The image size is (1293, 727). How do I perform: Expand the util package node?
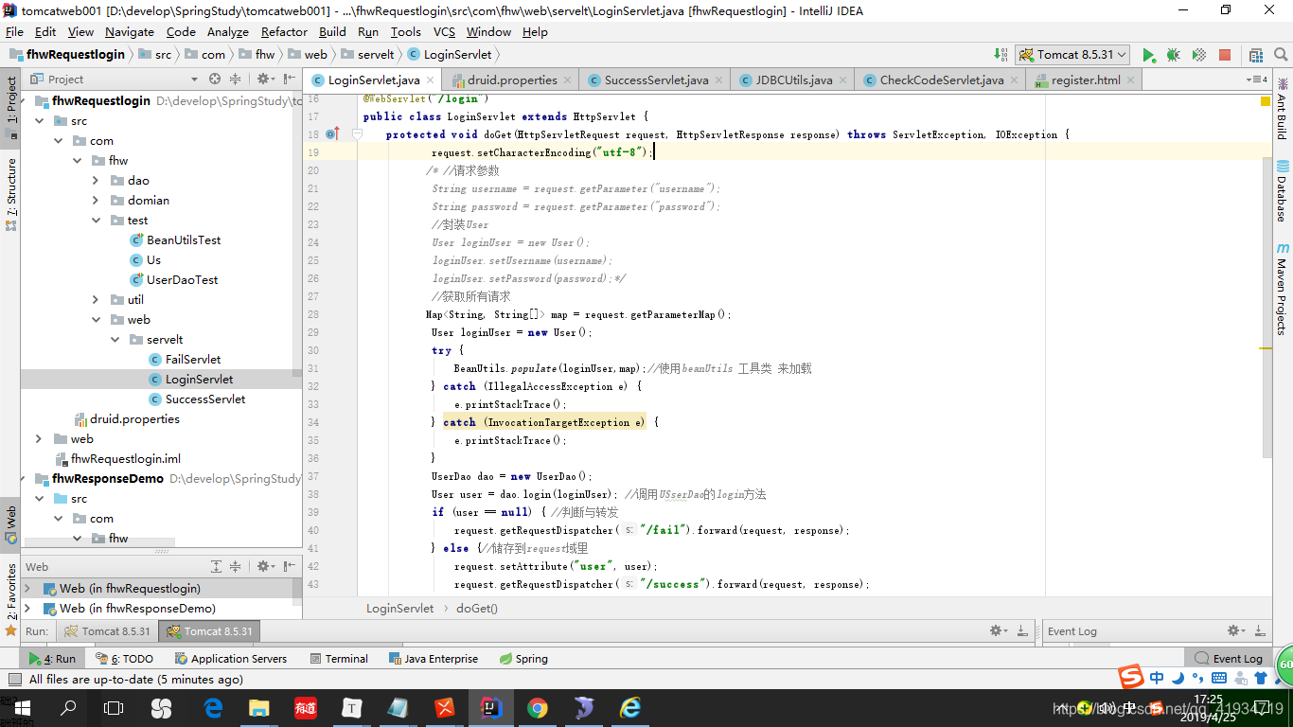(x=96, y=299)
